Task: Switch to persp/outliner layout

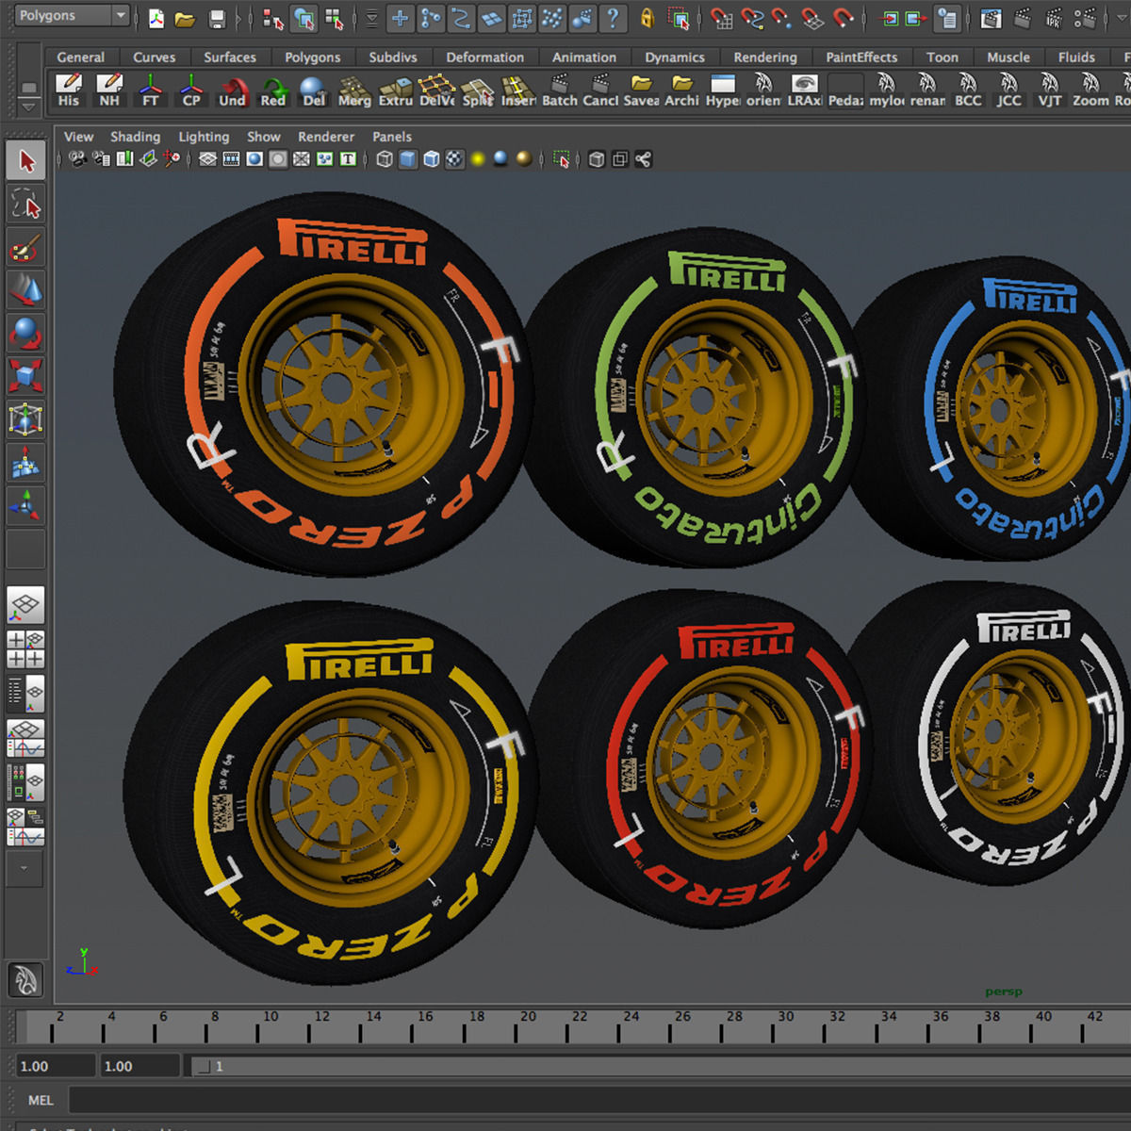Action: click(x=25, y=694)
